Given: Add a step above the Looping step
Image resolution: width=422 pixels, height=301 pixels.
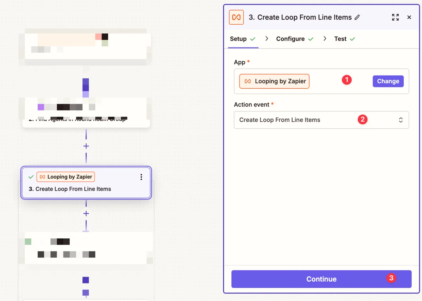Looking at the screenshot, I should tap(86, 146).
